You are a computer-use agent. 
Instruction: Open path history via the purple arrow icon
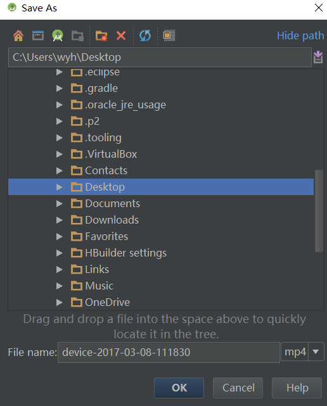(318, 57)
